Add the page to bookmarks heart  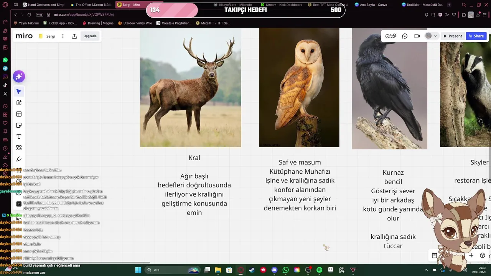click(454, 15)
